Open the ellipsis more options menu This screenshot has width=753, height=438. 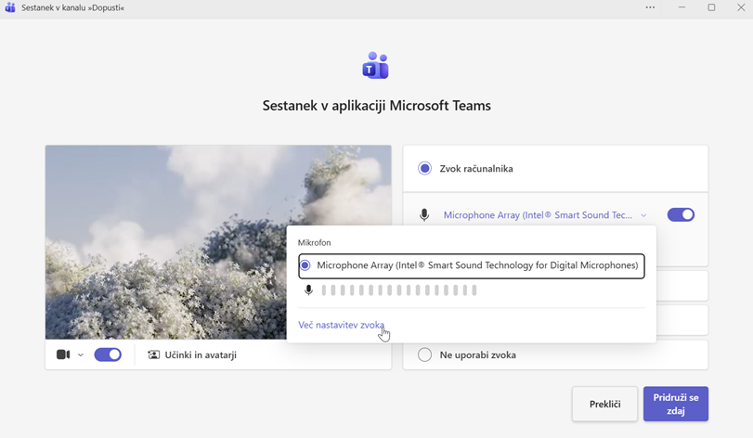(650, 7)
